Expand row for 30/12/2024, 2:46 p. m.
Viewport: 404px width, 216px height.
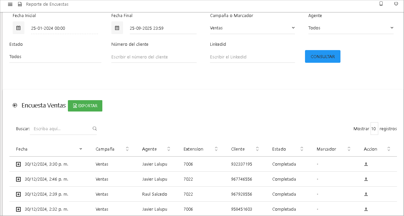pos(18,179)
